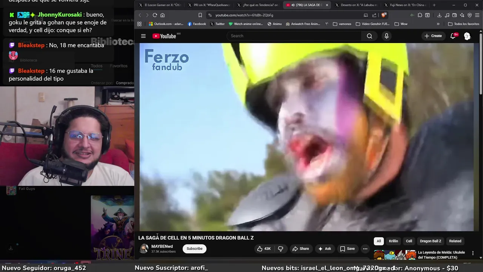Open browser downloads icon
Image resolution: width=483 pixels, height=272 pixels.
(439, 15)
